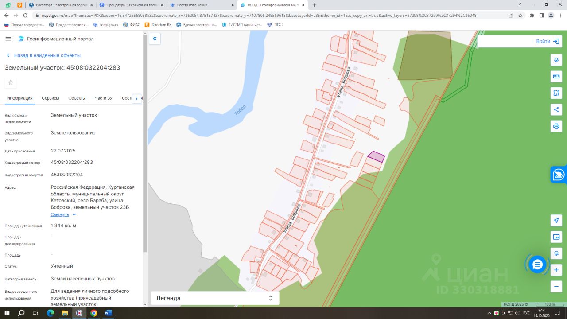Zoom in with the plus button

click(556, 270)
